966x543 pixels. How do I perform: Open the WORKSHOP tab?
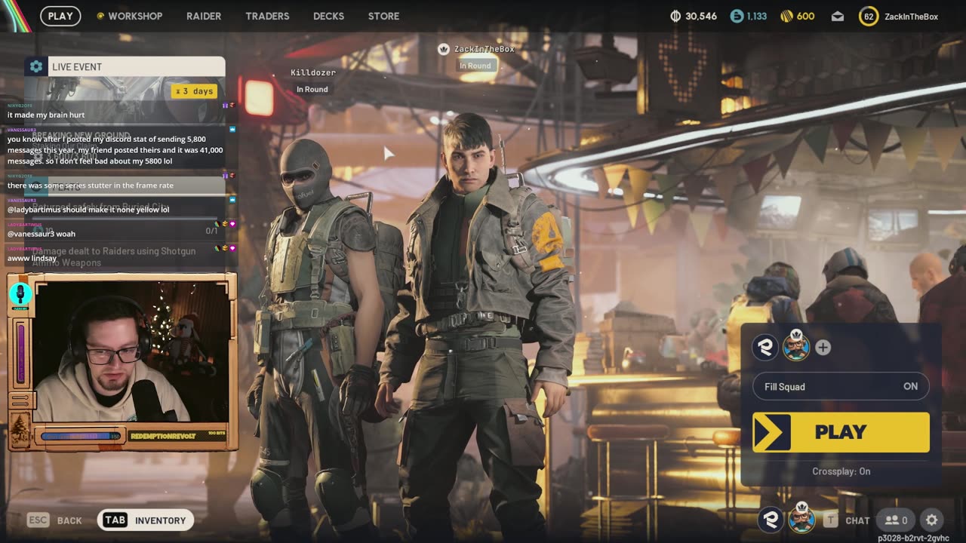pos(135,16)
